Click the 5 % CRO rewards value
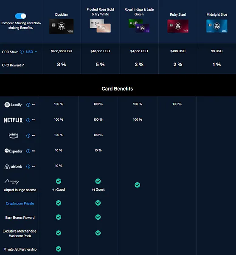The height and width of the screenshot is (255, 236). point(100,65)
